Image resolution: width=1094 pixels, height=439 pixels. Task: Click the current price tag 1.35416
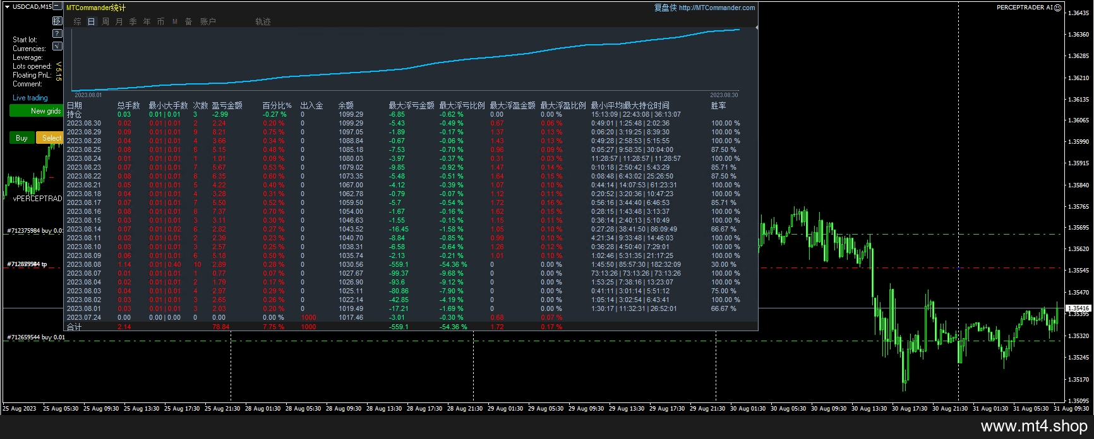(x=1078, y=308)
